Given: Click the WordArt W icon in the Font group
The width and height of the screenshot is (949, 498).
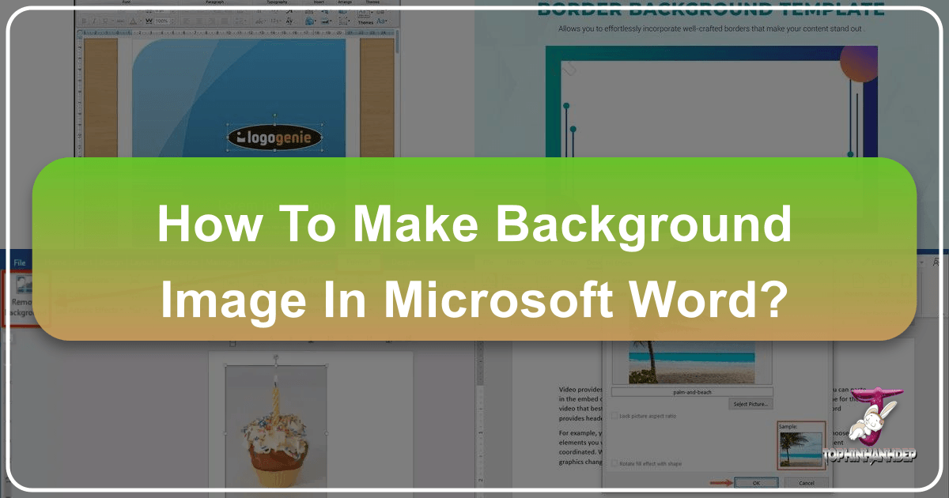Looking at the screenshot, I should [x=149, y=20].
